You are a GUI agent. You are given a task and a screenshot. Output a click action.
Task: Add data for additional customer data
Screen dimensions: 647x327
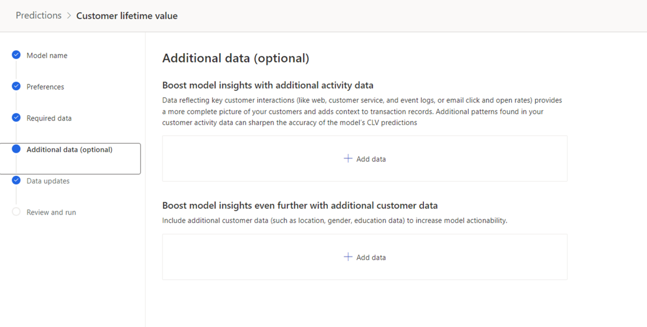pyautogui.click(x=364, y=257)
